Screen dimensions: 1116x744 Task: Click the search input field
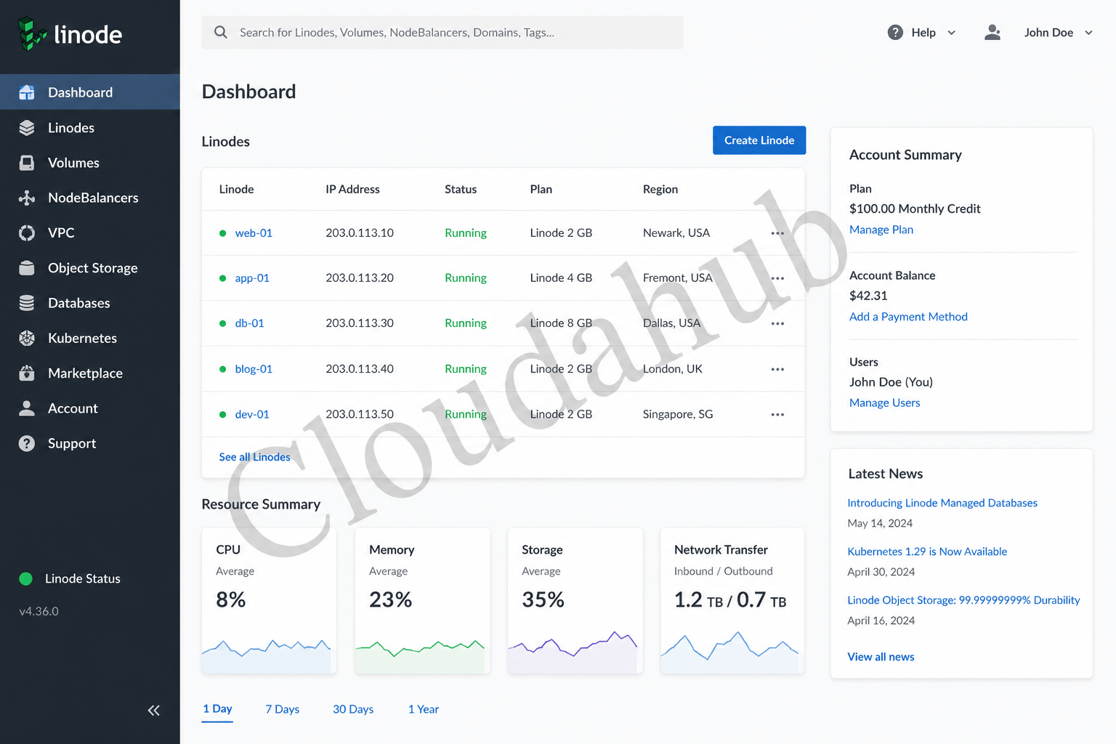pyautogui.click(x=442, y=33)
